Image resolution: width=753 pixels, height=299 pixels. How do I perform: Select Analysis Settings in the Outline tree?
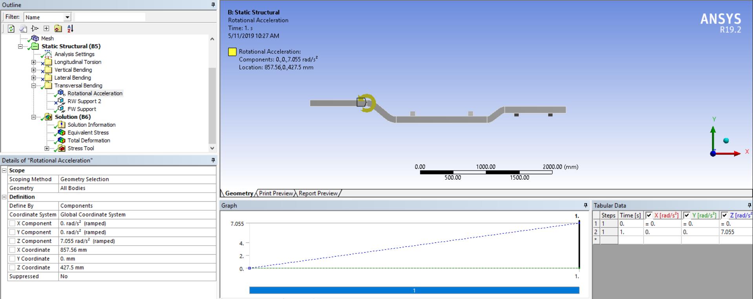click(x=74, y=54)
